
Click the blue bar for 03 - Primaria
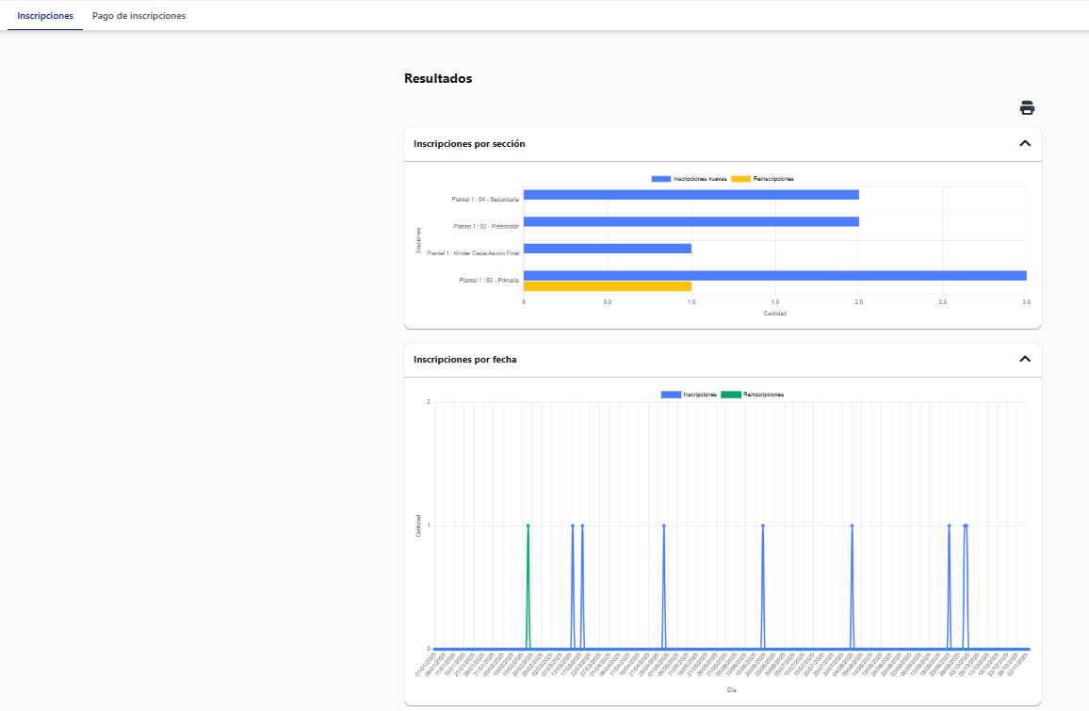click(x=774, y=276)
